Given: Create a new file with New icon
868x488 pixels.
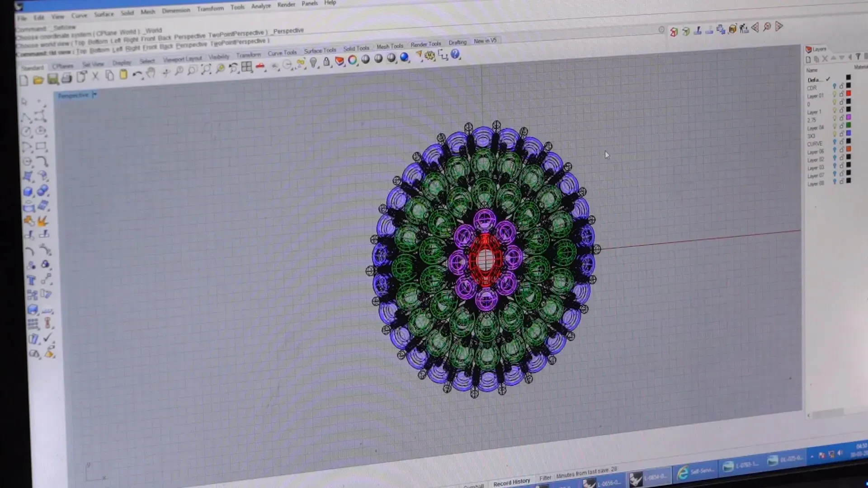Looking at the screenshot, I should [x=24, y=81].
